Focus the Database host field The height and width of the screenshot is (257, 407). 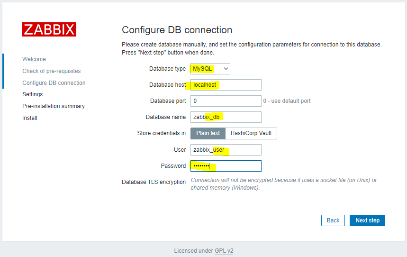point(226,85)
